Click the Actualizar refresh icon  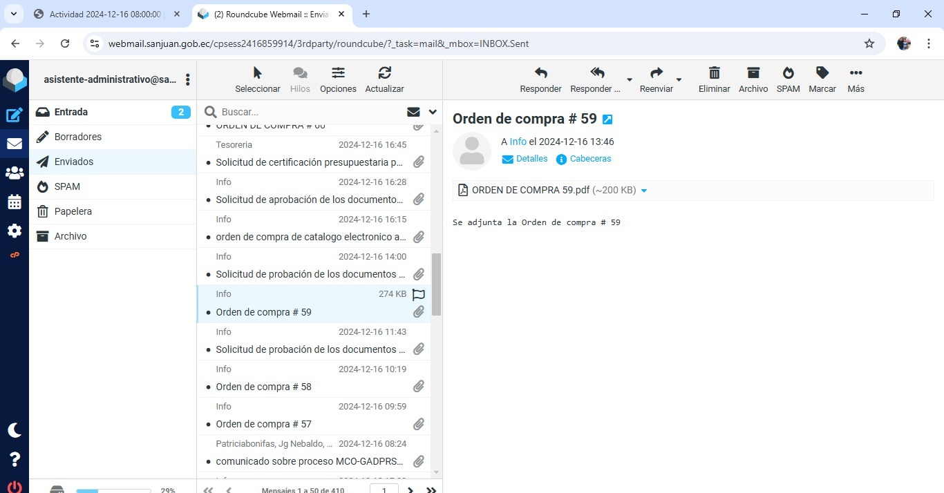[x=384, y=73]
